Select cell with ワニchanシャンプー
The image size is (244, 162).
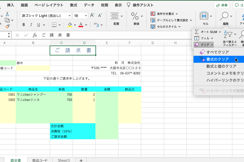pos(33,95)
